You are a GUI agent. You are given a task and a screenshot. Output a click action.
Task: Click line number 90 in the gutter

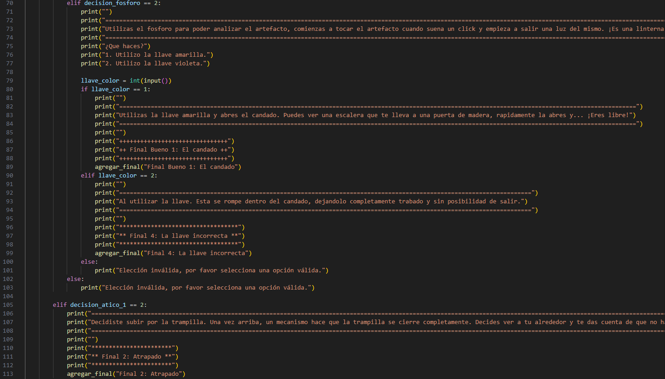tap(10, 176)
